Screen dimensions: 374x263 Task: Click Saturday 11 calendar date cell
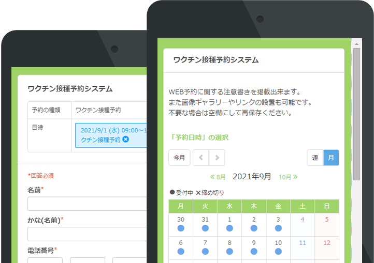click(x=303, y=248)
